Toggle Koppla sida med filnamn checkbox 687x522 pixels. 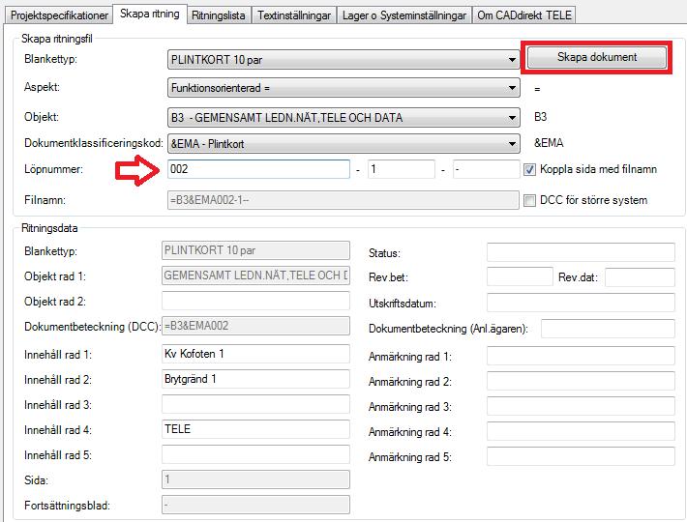[x=529, y=169]
